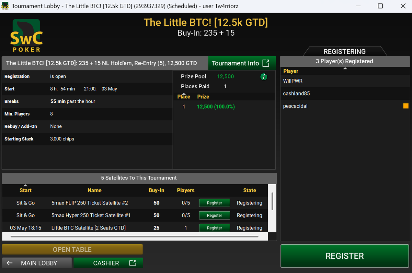Click the Min. Players value 8

click(x=52, y=114)
